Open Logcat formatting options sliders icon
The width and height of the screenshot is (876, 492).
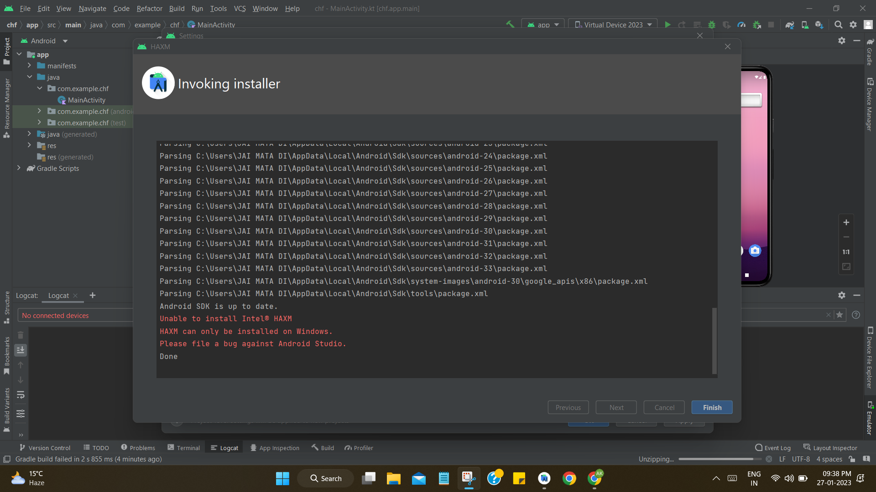pos(21,414)
